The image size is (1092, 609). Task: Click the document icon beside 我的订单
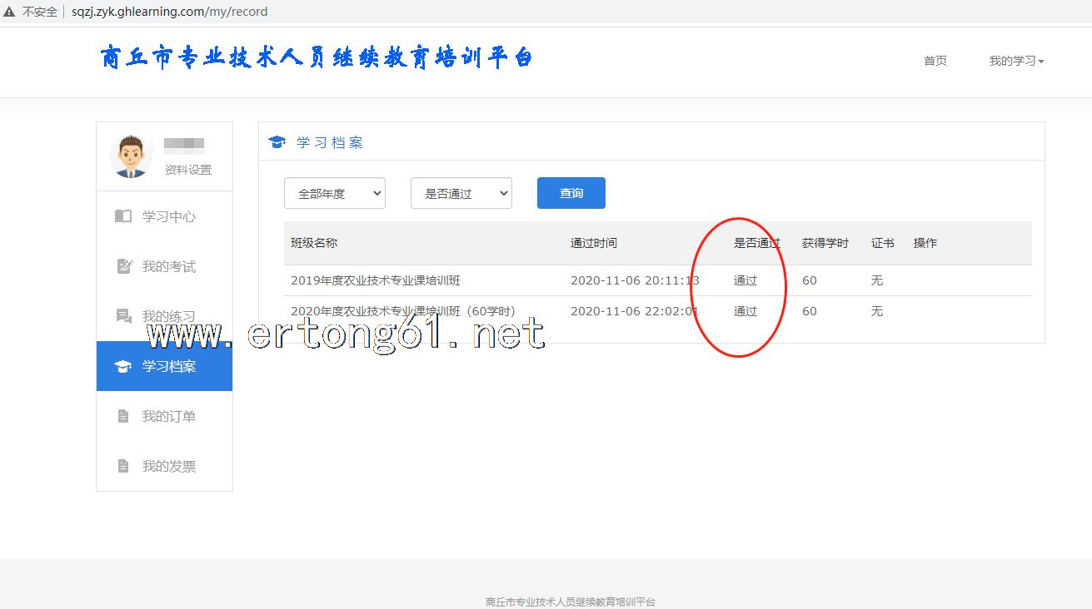(x=123, y=416)
